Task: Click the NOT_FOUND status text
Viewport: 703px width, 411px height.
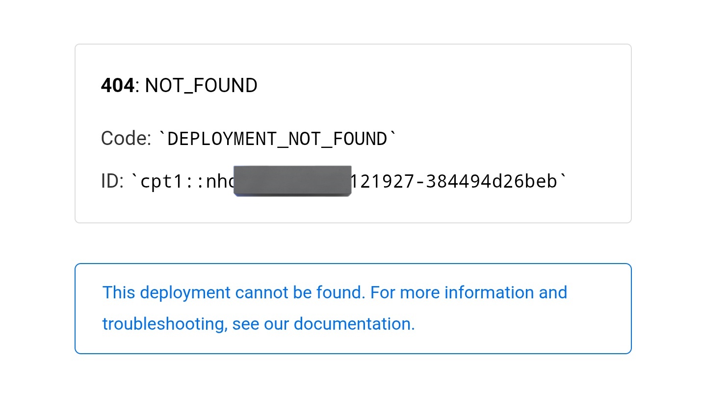Action: click(201, 86)
